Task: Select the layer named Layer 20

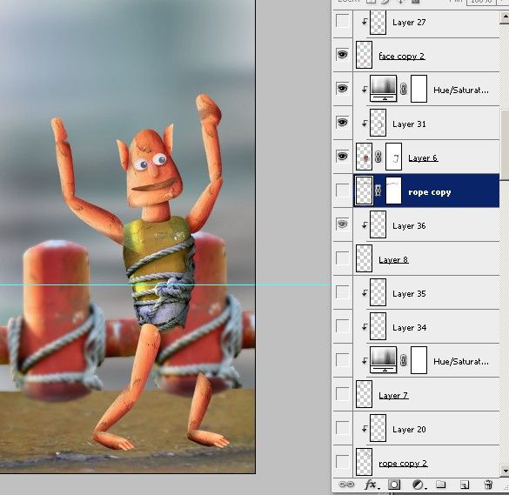Action: 409,430
